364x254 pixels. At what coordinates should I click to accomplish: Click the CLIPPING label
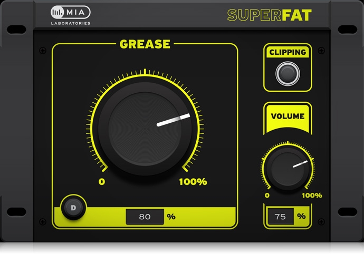click(288, 52)
